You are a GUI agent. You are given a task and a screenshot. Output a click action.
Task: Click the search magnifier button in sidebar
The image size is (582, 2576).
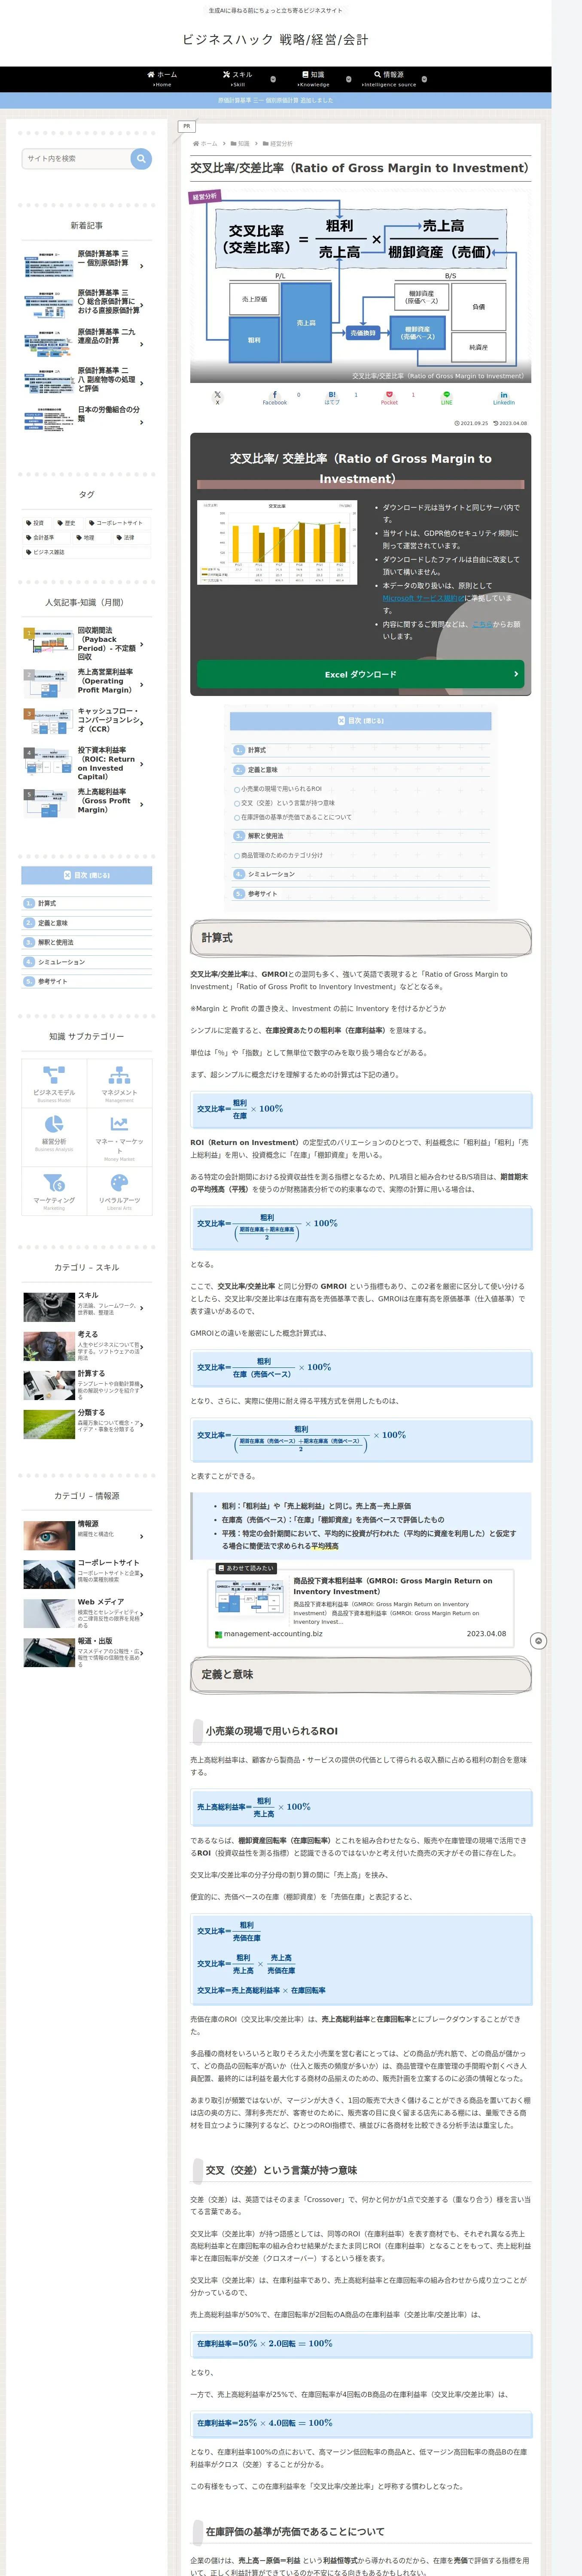[141, 159]
